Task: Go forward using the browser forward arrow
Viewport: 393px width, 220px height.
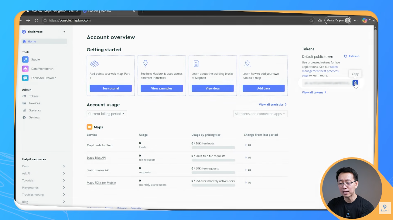Action: (28, 20)
